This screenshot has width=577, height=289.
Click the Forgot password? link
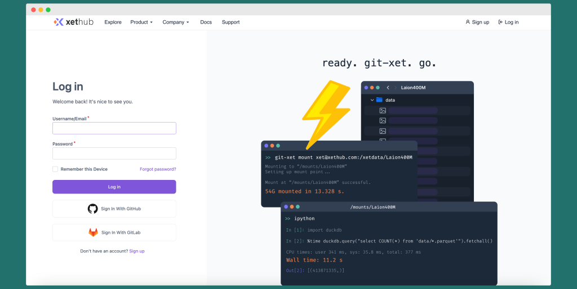coord(158,169)
